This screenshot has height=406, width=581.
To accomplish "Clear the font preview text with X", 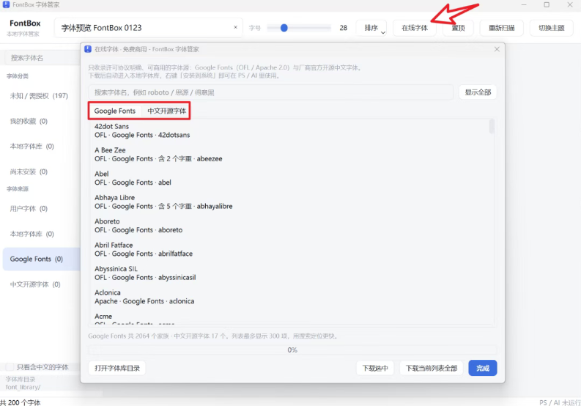I will [x=235, y=27].
